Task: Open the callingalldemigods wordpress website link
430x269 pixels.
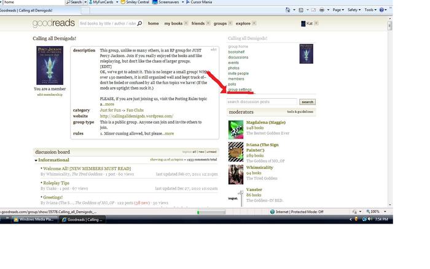Action: (136, 116)
